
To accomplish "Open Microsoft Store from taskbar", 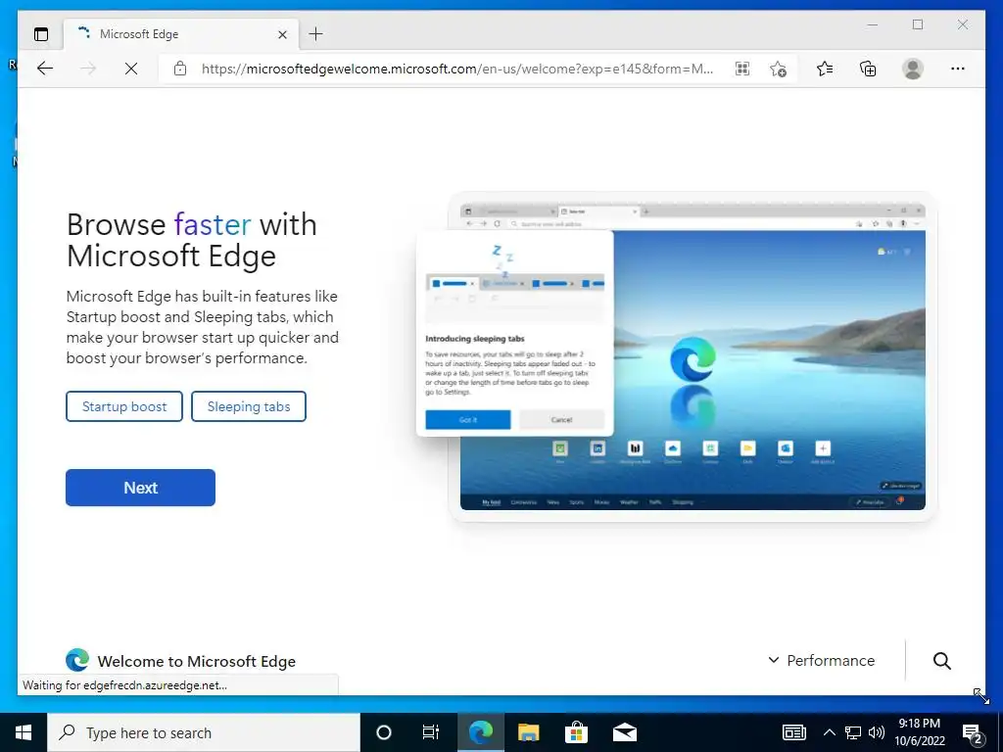I will pyautogui.click(x=576, y=732).
